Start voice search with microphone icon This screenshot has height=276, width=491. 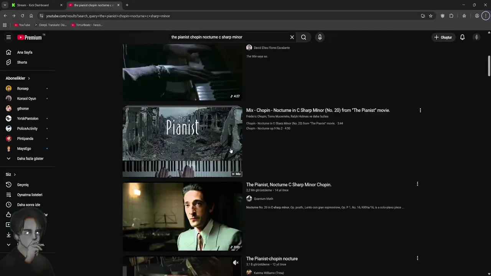pyautogui.click(x=320, y=37)
